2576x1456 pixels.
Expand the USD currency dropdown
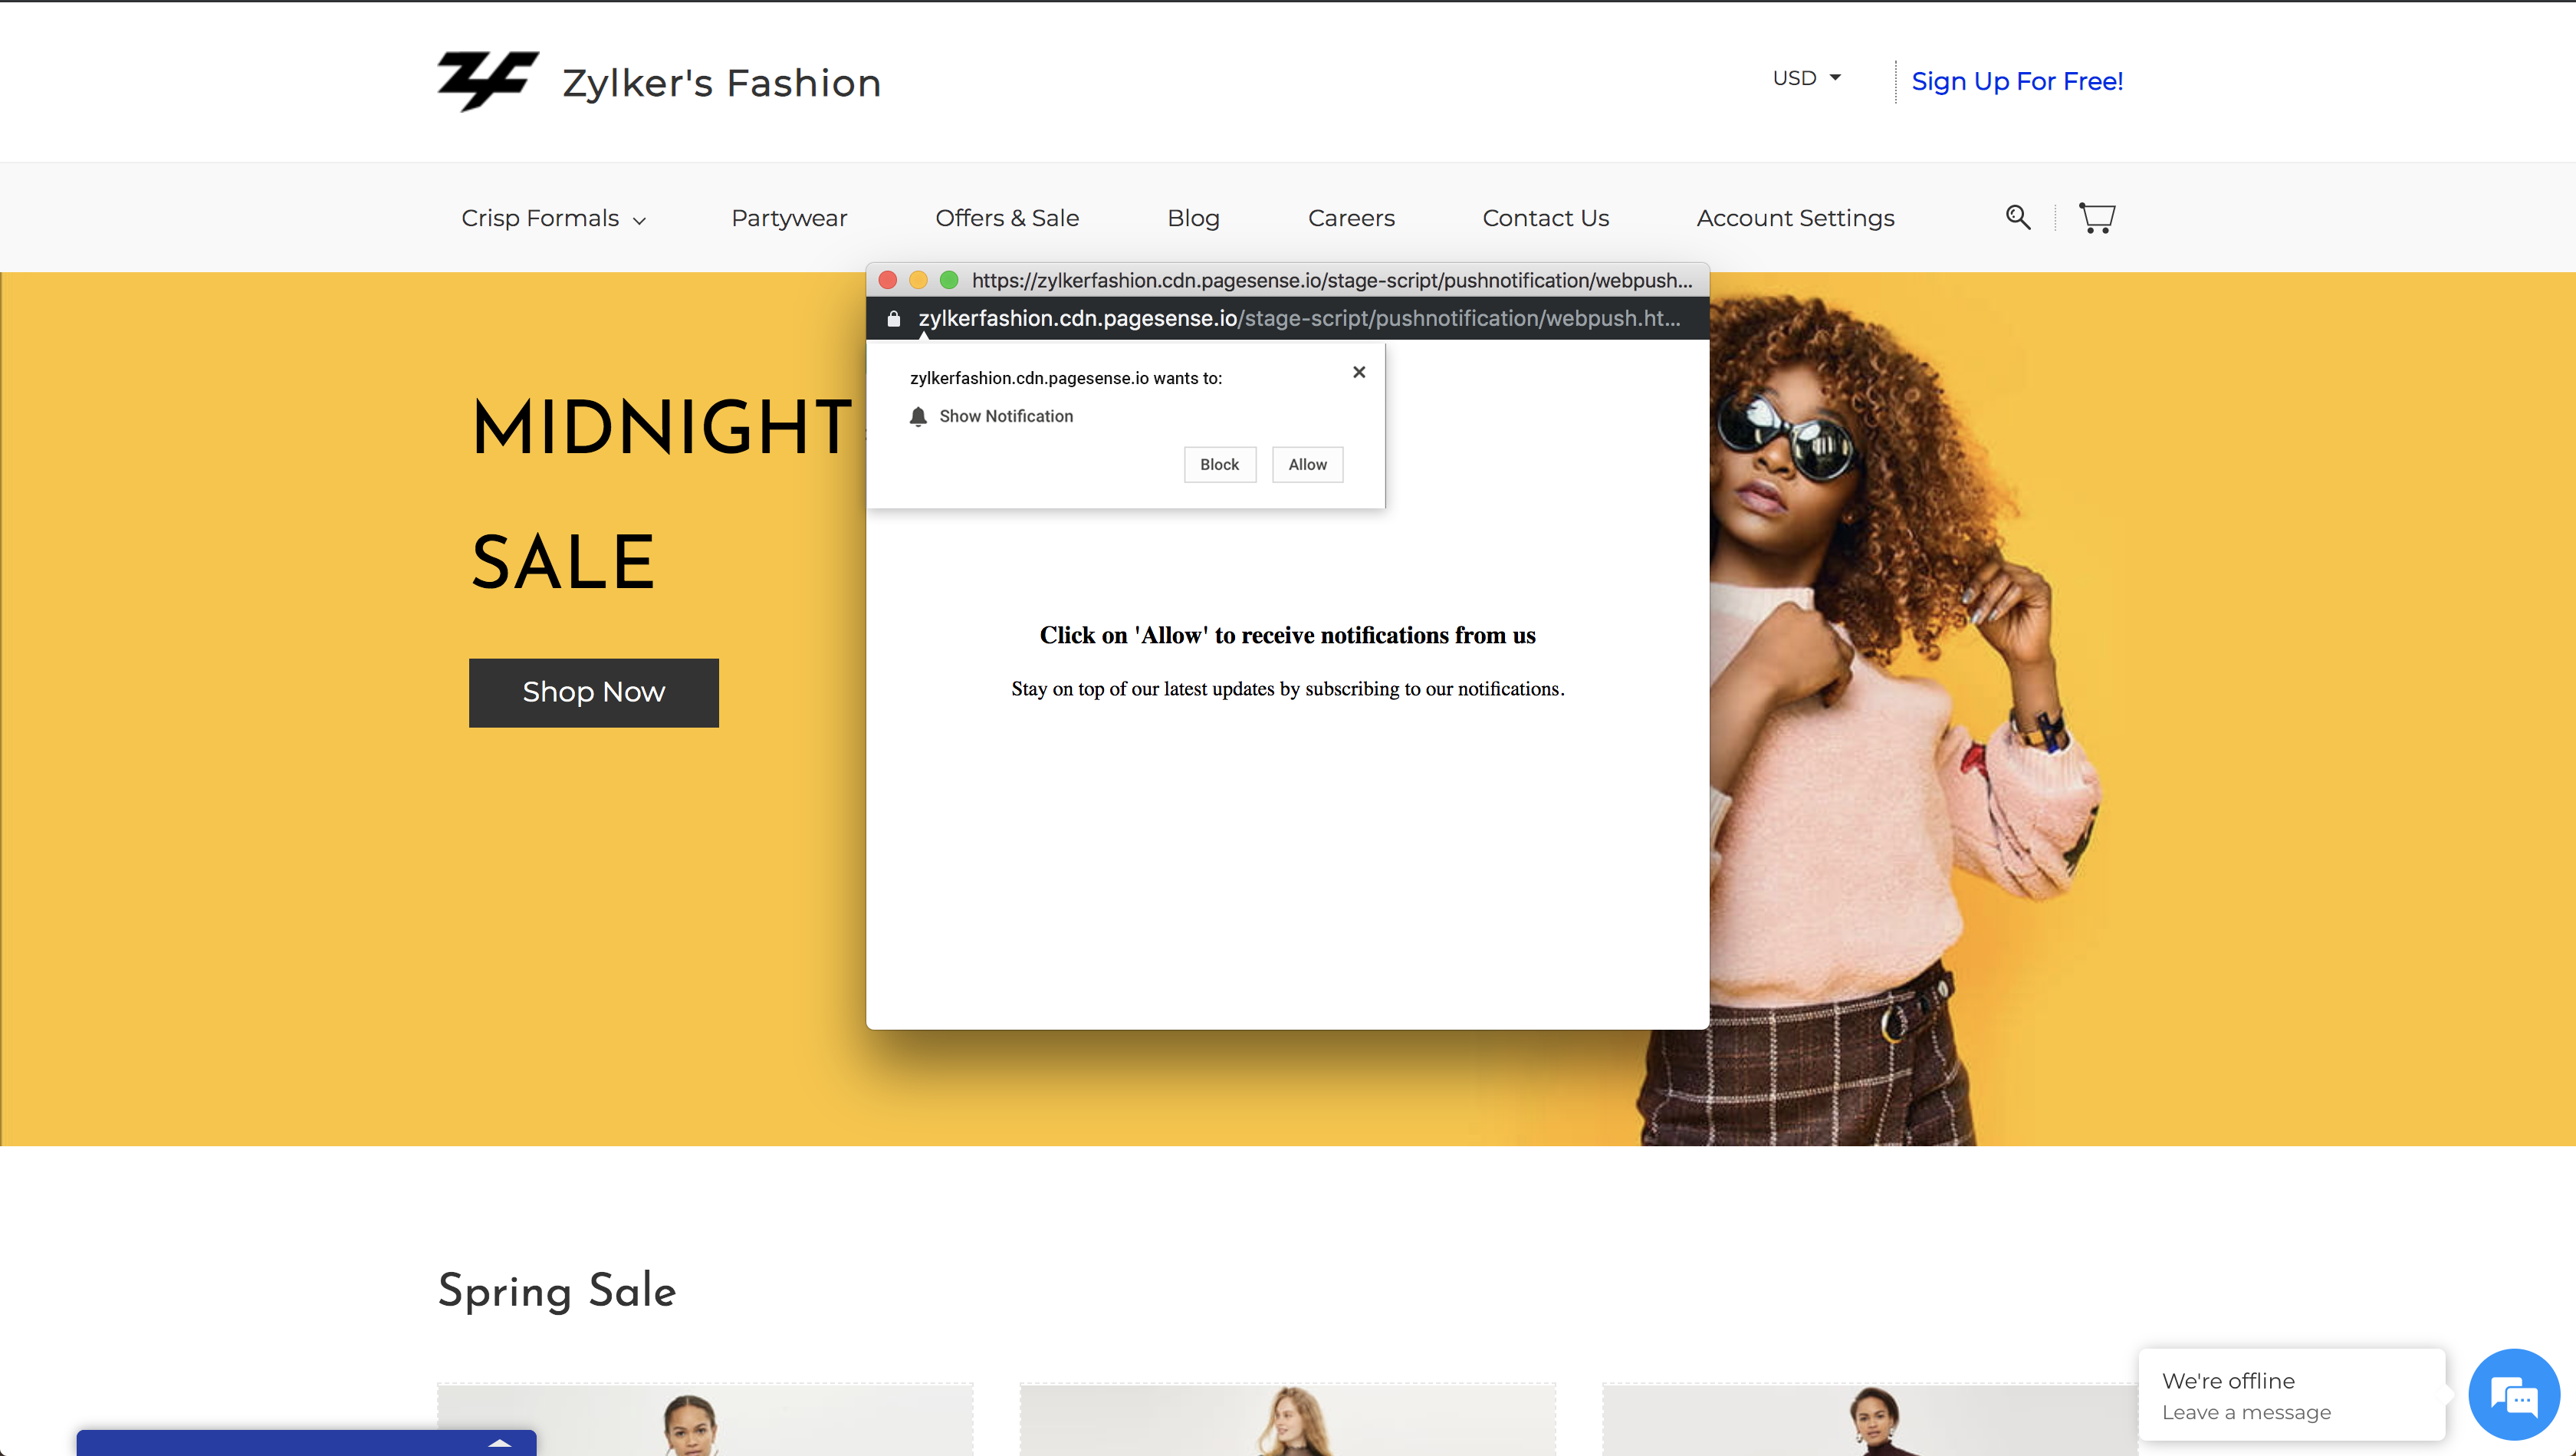pos(1806,78)
